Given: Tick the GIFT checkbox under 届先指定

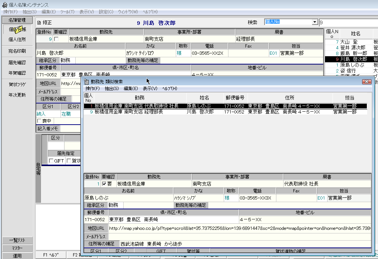Looking at the screenshot, I should [51, 161].
